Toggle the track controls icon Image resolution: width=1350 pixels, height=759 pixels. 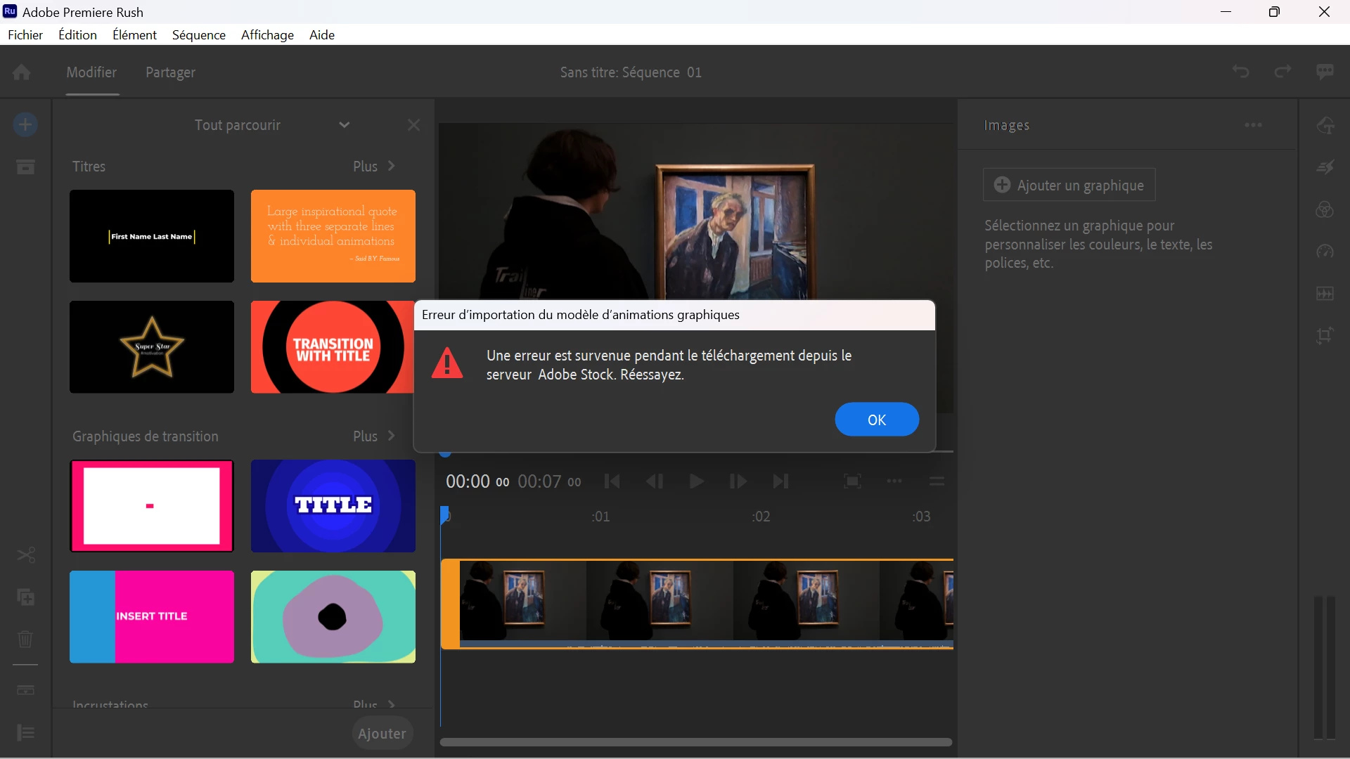[26, 733]
